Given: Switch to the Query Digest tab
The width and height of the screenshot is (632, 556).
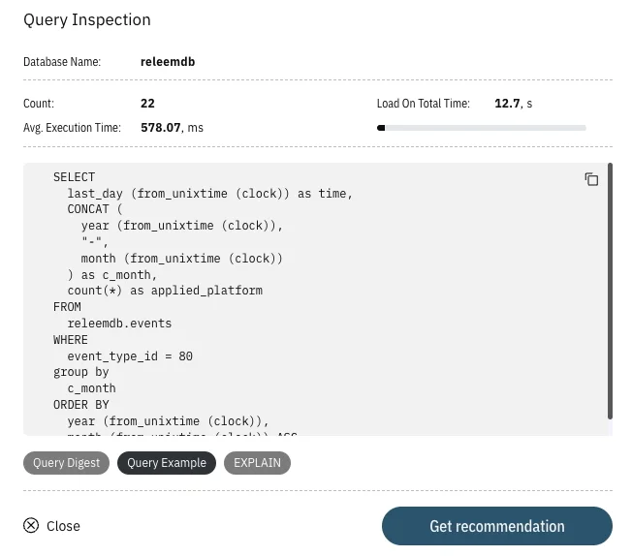Looking at the screenshot, I should (66, 463).
